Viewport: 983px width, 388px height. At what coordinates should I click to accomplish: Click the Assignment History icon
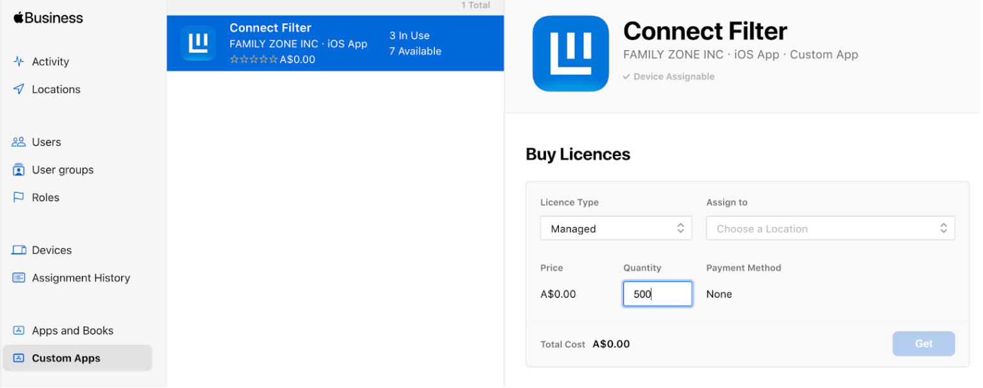pos(19,278)
